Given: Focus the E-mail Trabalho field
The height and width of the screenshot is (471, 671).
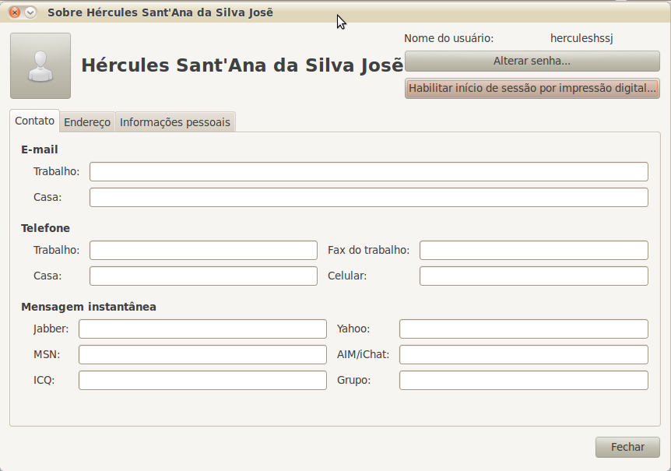Looking at the screenshot, I should (x=369, y=171).
